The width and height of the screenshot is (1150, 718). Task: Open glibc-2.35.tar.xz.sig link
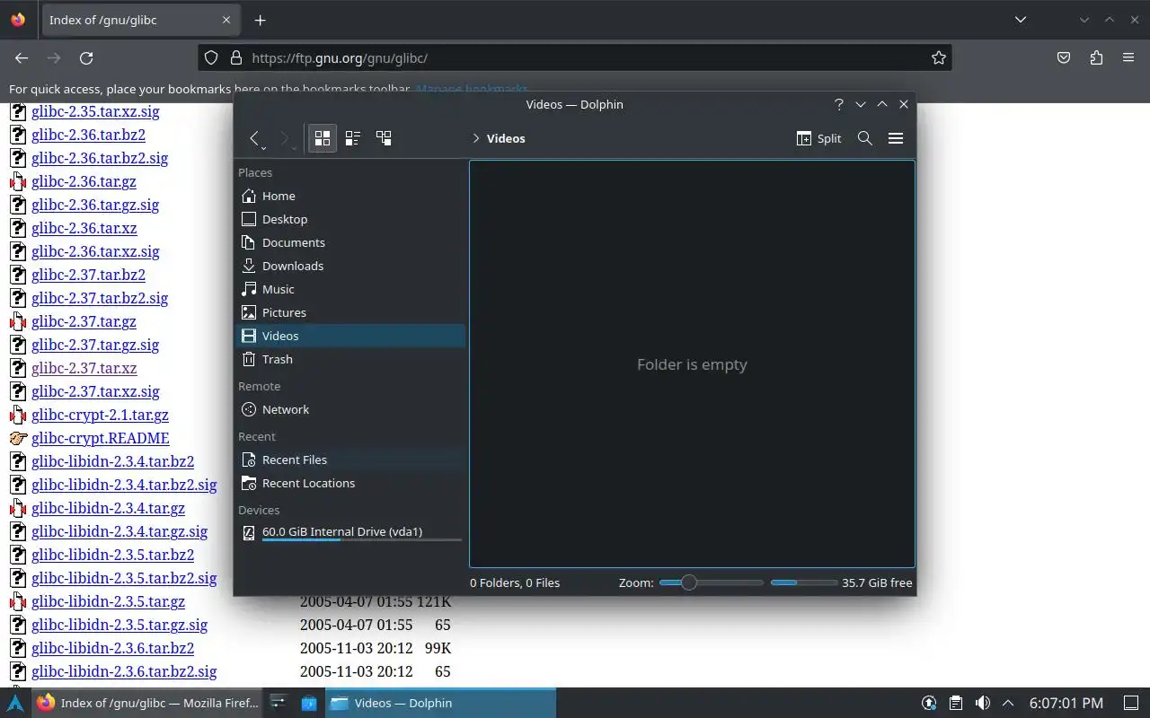pos(95,111)
